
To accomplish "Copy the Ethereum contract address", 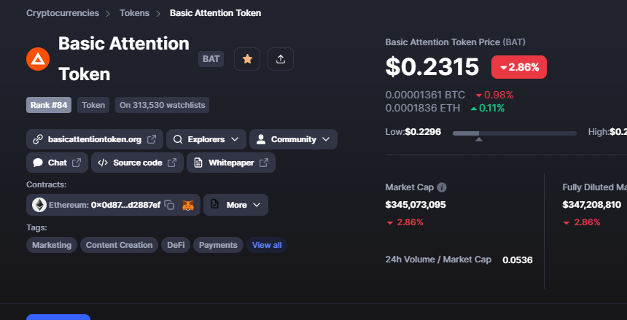I will 170,206.
